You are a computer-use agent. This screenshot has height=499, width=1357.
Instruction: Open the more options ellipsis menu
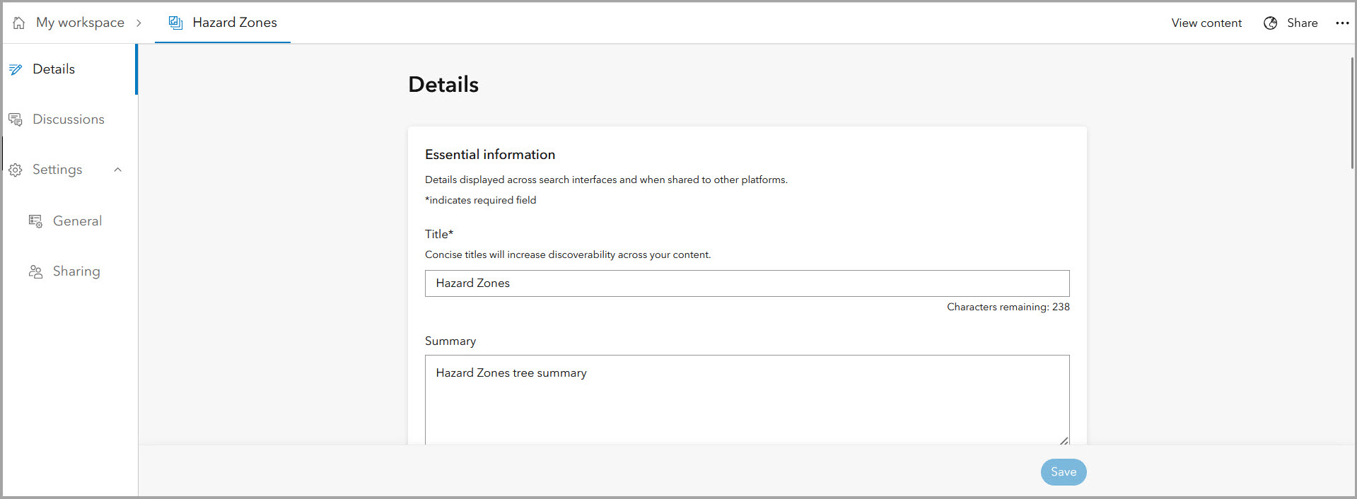1342,23
